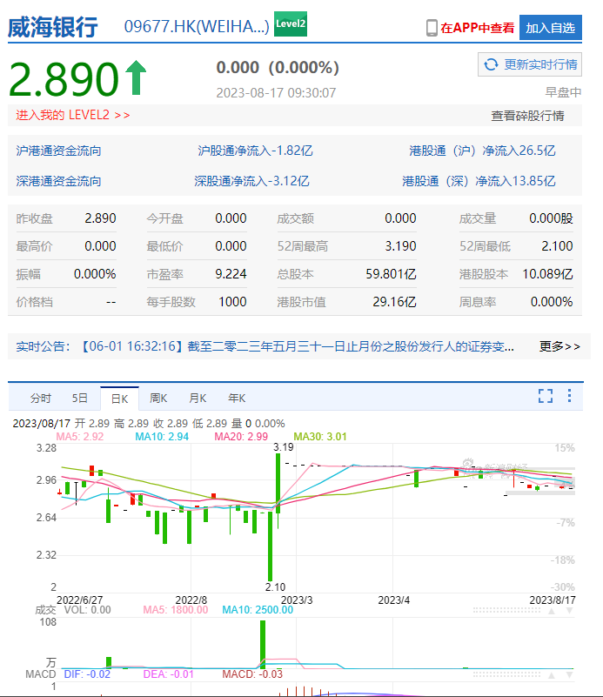
Task: Click the 威海银行 stock name title
Action: 53,27
